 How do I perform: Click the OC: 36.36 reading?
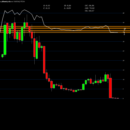tap(89, 6)
